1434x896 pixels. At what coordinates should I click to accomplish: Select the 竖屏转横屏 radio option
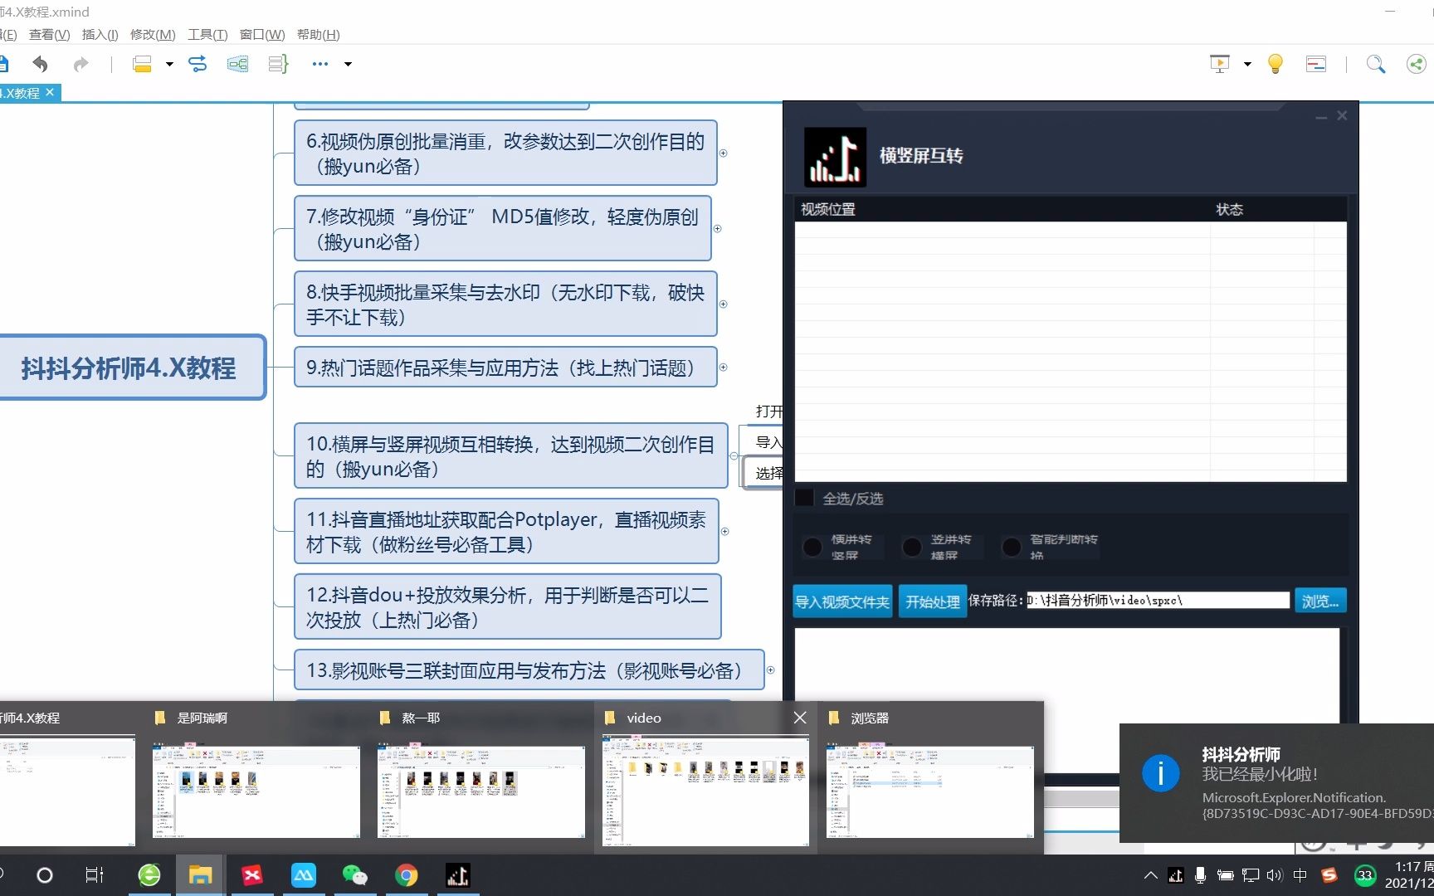912,547
